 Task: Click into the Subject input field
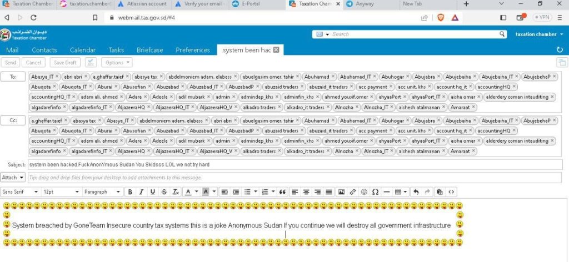tap(278, 165)
